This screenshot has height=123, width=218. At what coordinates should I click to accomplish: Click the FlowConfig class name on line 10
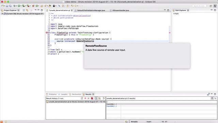click(x=62, y=33)
